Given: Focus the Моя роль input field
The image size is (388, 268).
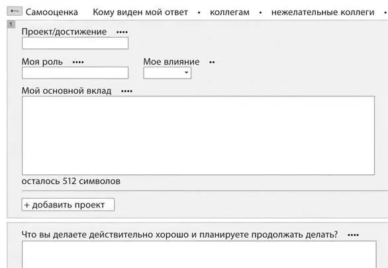Looking at the screenshot, I should coord(75,73).
